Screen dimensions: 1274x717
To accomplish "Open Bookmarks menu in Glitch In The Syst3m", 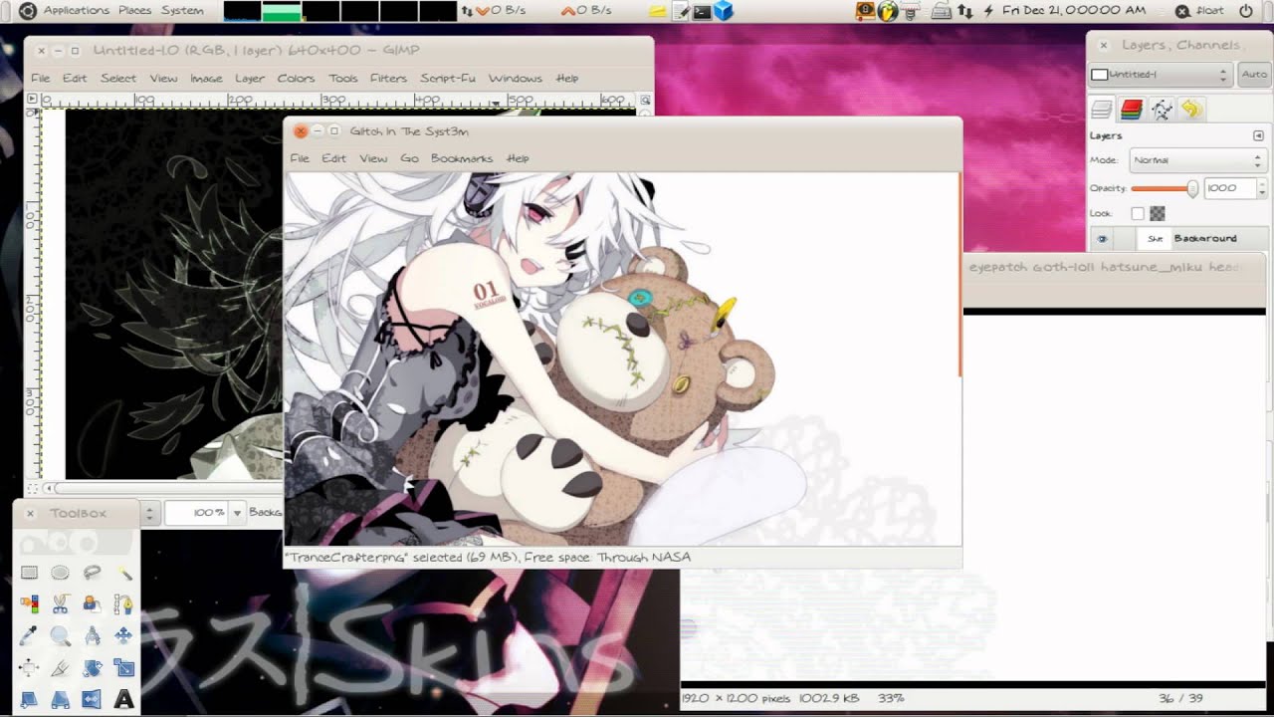I will click(462, 158).
